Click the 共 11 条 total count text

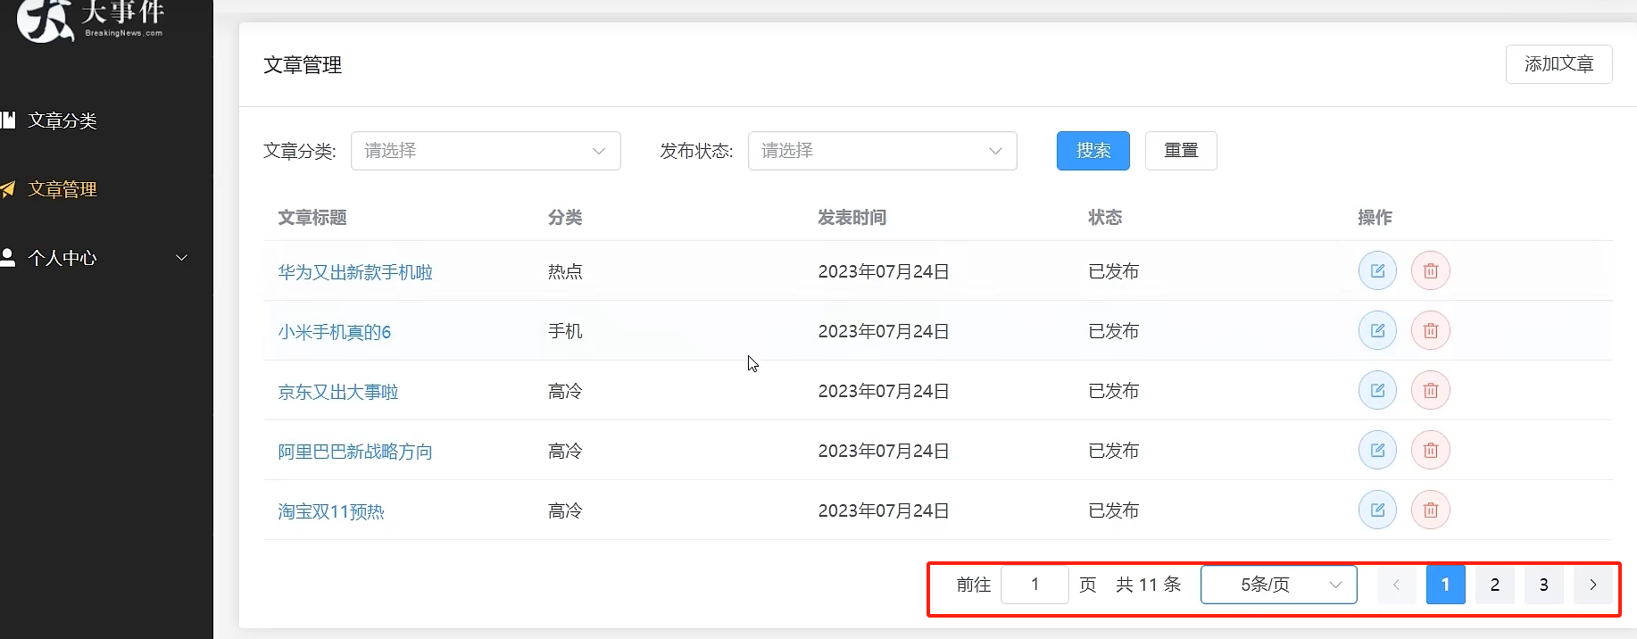[x=1149, y=585]
